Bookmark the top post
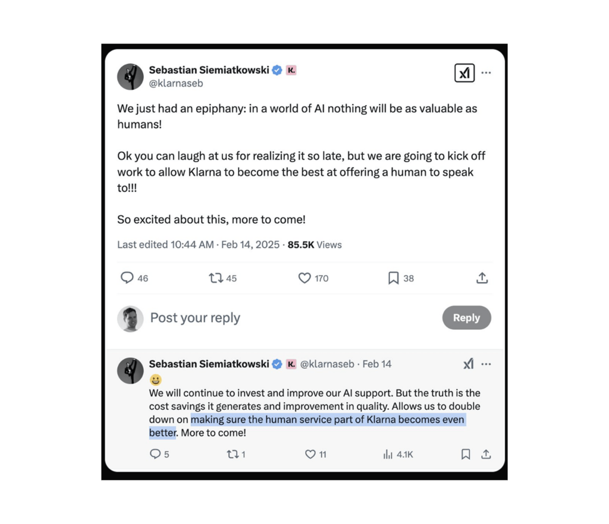This screenshot has width=609, height=524. (393, 278)
